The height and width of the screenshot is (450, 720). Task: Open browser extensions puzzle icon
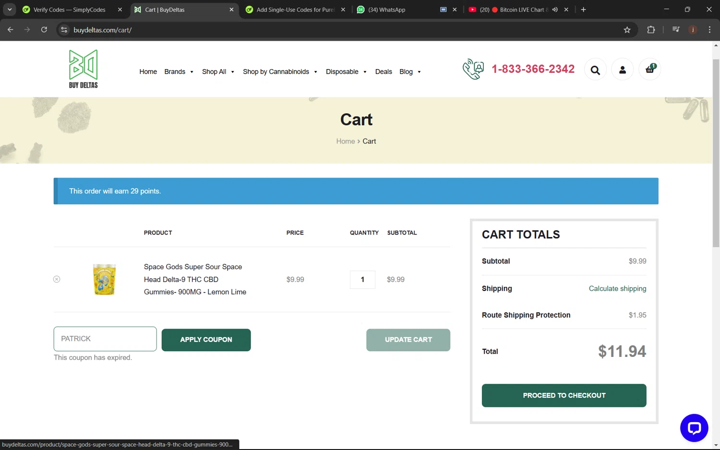tap(651, 30)
